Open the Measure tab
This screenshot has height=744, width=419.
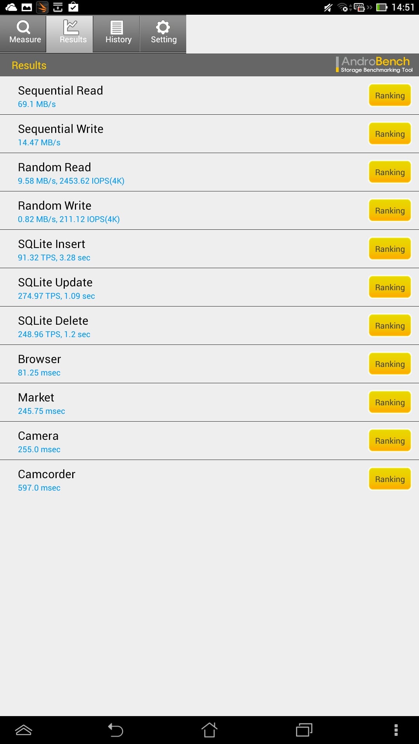pos(23,34)
